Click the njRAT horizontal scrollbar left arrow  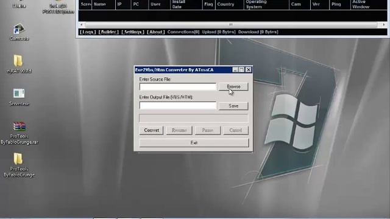(81, 24)
